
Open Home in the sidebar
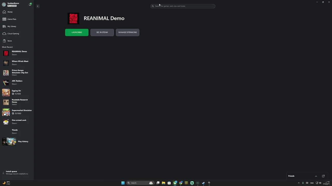coord(17,12)
